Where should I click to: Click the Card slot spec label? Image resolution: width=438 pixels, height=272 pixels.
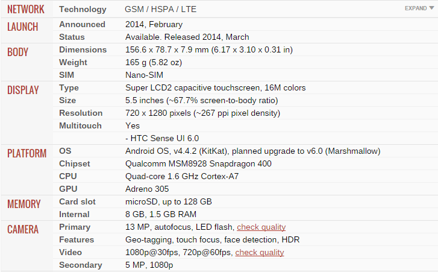(77, 202)
